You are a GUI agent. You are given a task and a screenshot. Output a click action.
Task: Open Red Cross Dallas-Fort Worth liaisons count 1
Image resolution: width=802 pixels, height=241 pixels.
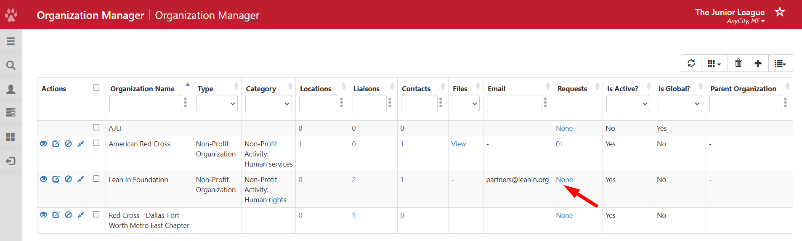click(x=354, y=215)
